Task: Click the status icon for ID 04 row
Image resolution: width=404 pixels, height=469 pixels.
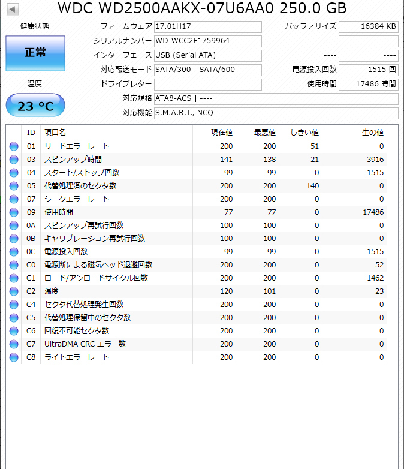Action: (14, 173)
